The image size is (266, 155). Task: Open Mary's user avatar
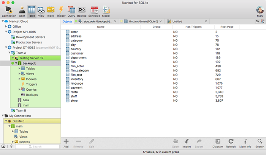click(x=260, y=10)
